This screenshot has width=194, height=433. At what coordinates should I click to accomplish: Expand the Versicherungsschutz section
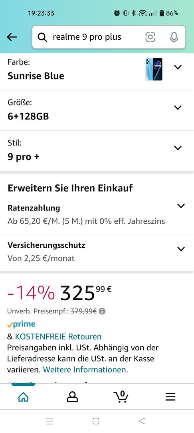[x=97, y=252]
